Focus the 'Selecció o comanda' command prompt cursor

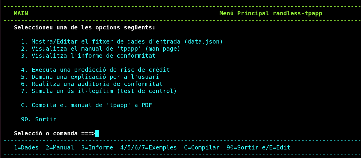pyautogui.click(x=97, y=134)
